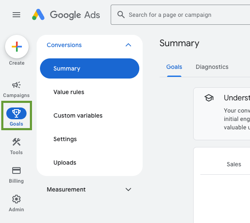Open the Uploads page
The image size is (250, 223).
65,163
